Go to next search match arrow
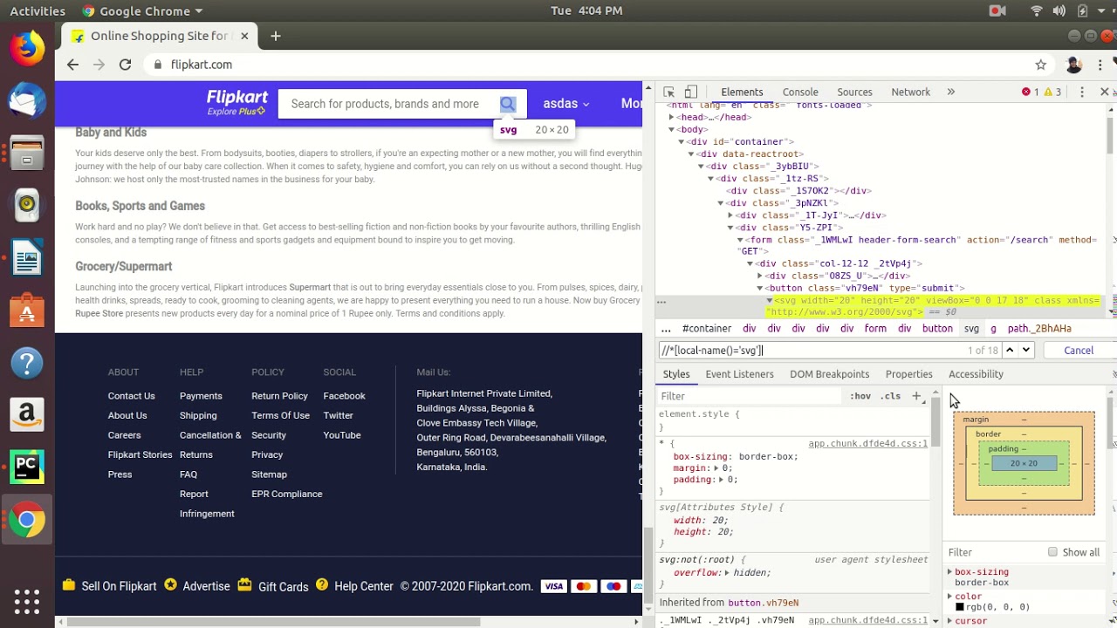Screen dimensions: 1117x628 pos(1026,350)
